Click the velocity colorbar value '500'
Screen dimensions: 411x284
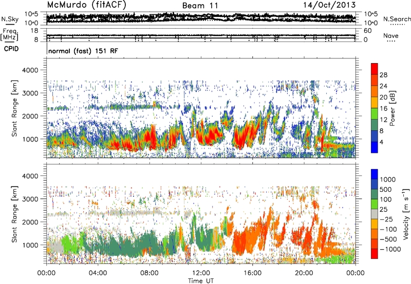point(386,189)
